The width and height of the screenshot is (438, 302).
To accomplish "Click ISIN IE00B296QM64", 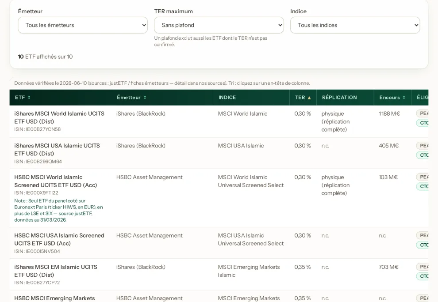I will click(x=38, y=162).
